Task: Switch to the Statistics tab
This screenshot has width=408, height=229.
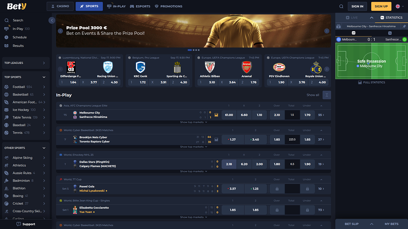Action: tap(391, 18)
